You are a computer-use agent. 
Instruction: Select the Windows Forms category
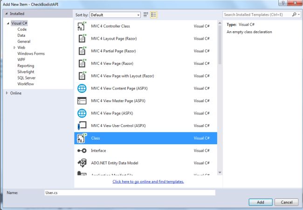point(31,54)
